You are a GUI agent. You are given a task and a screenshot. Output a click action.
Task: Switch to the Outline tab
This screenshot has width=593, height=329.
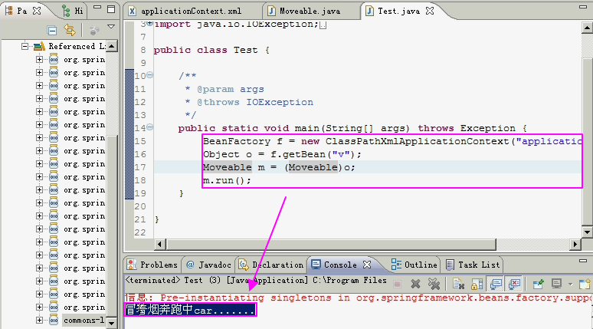click(x=414, y=265)
